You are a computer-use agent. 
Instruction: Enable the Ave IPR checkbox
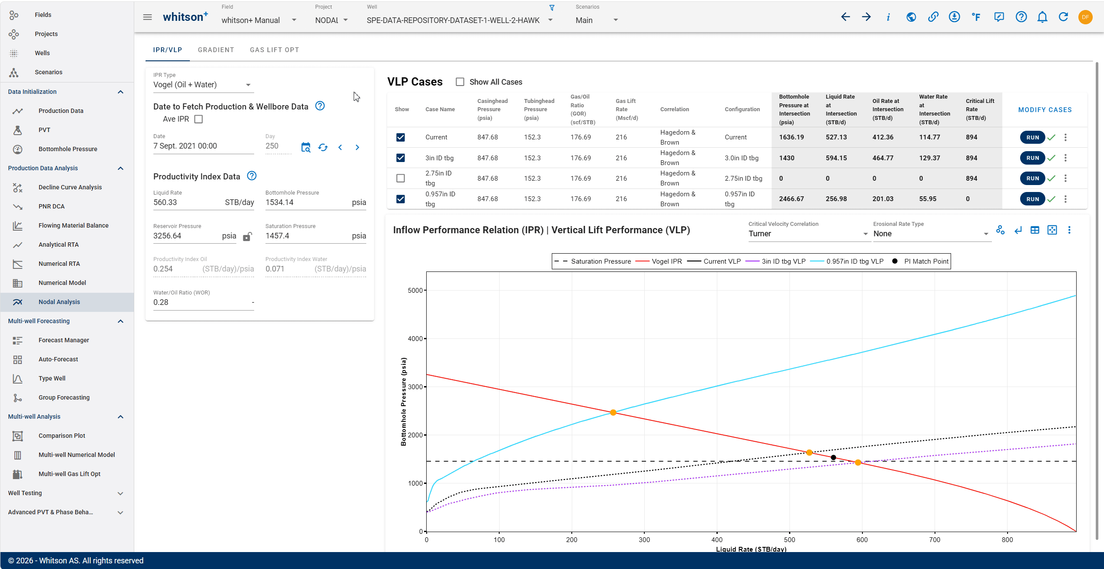point(199,119)
